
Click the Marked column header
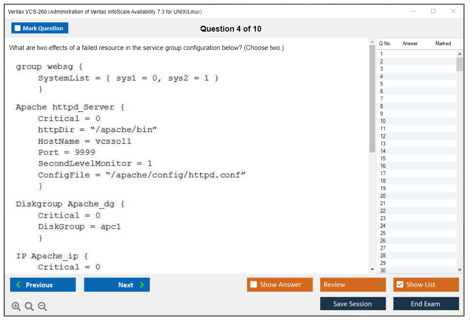pos(443,43)
